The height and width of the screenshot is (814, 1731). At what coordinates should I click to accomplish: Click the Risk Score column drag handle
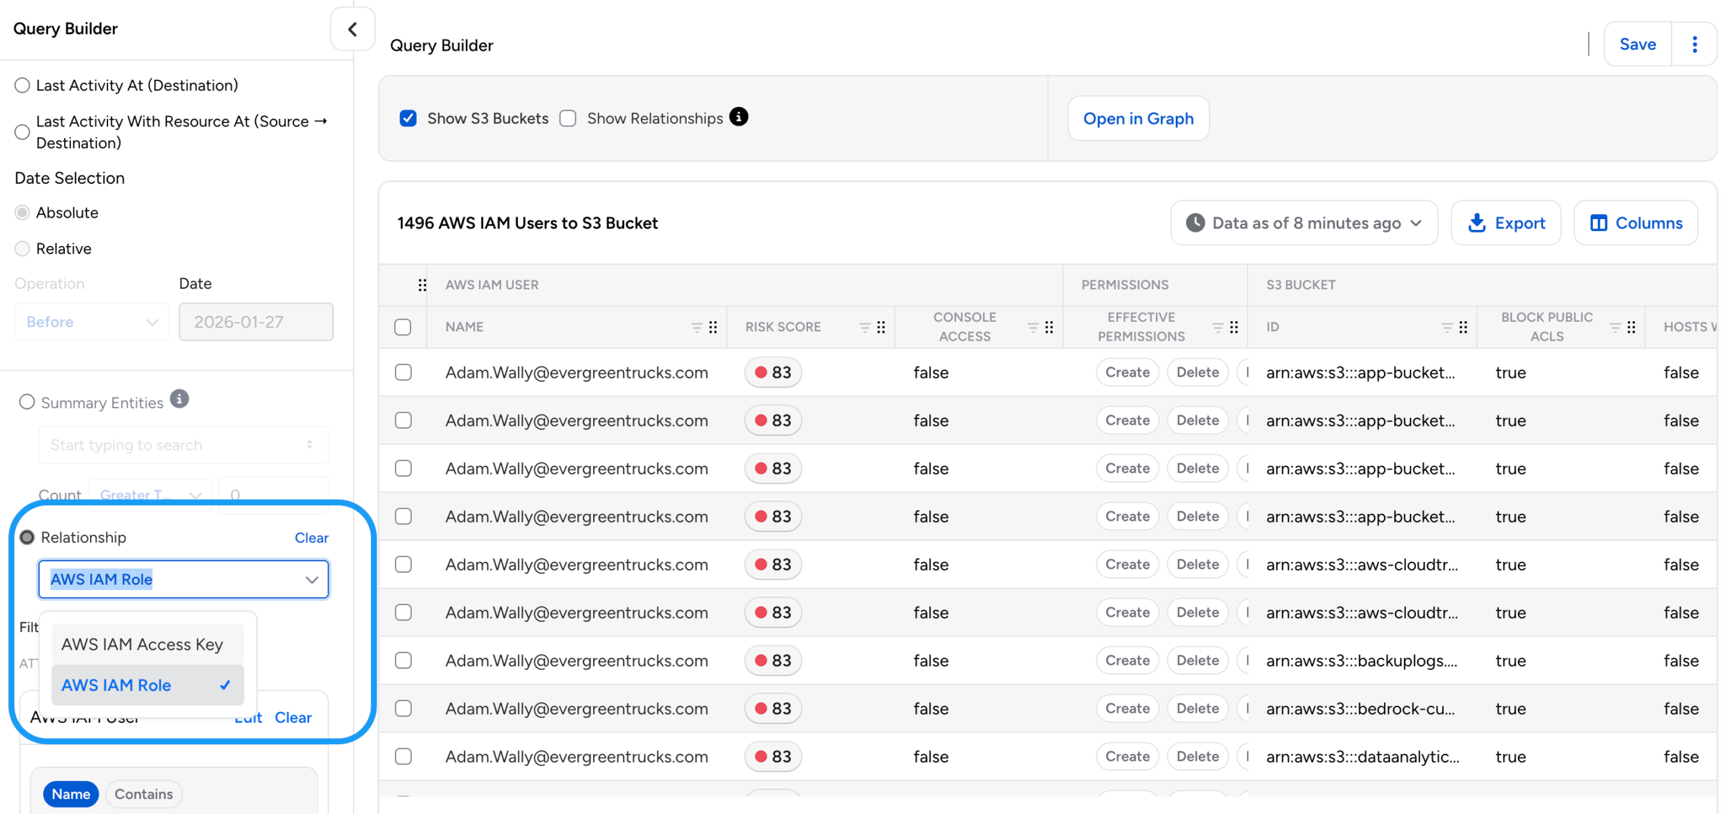tap(880, 327)
